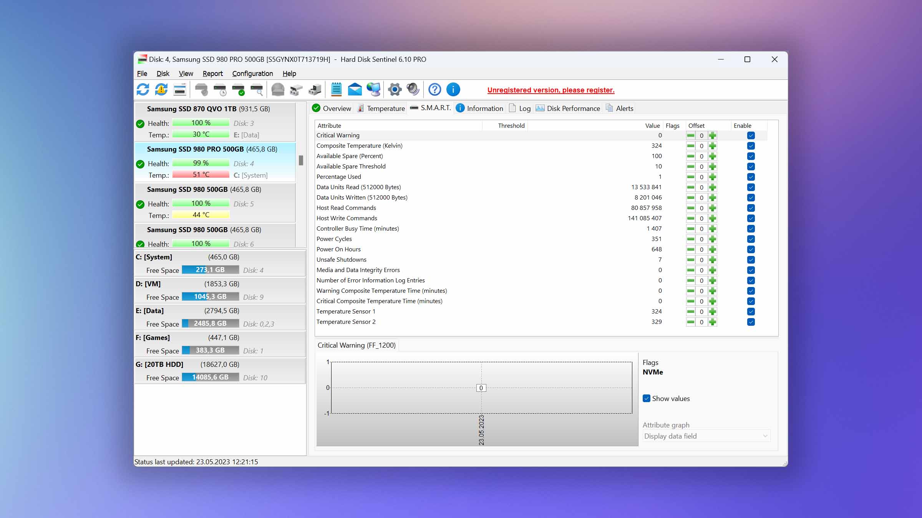Switch to the Disk Performance tab
This screenshot has width=922, height=518.
click(568, 108)
